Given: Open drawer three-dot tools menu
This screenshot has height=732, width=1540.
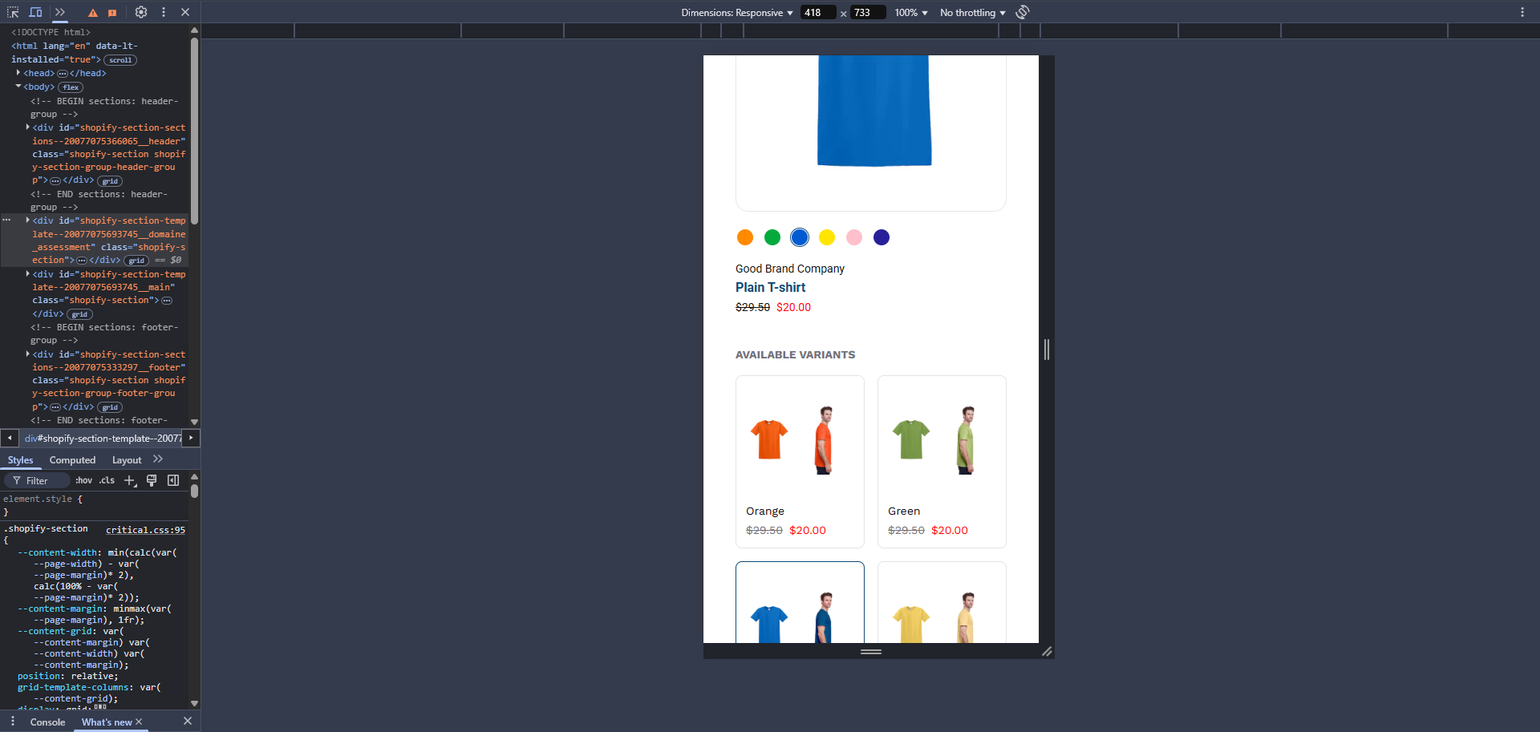Looking at the screenshot, I should 13,722.
